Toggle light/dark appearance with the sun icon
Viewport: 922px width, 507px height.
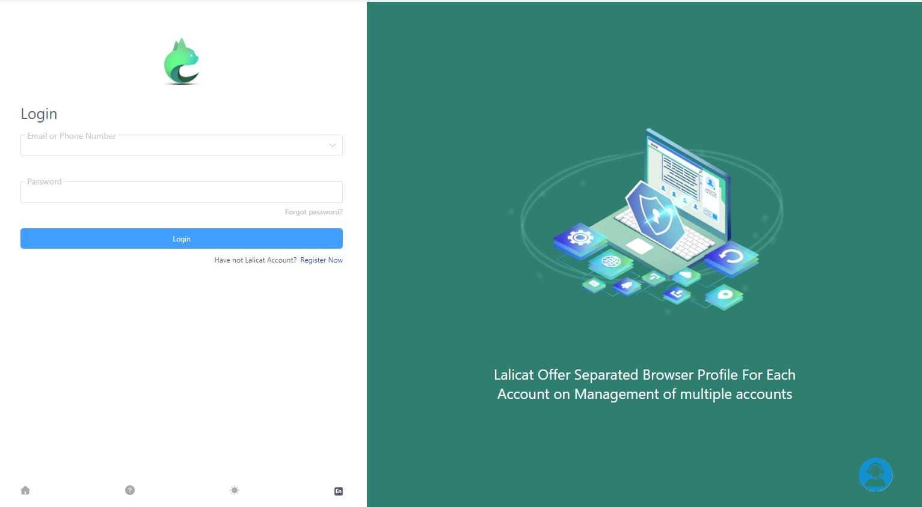[234, 490]
